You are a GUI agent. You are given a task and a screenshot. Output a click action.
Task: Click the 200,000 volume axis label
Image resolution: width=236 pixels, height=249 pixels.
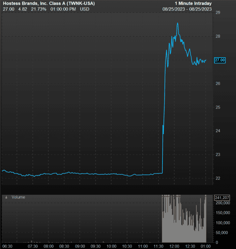tap(223, 203)
